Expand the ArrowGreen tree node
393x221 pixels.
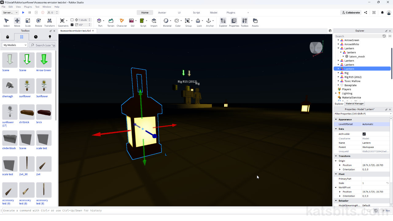click(338, 40)
